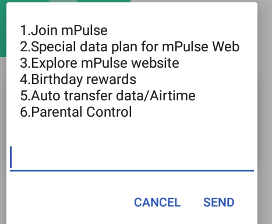
Task: Tap empty area between menu and input field
Action: click(132, 132)
